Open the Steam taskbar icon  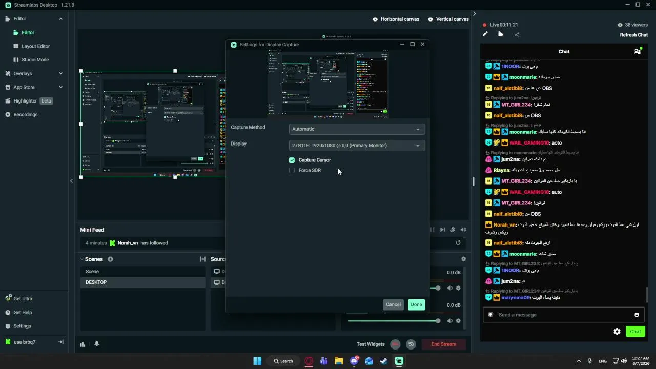384,361
